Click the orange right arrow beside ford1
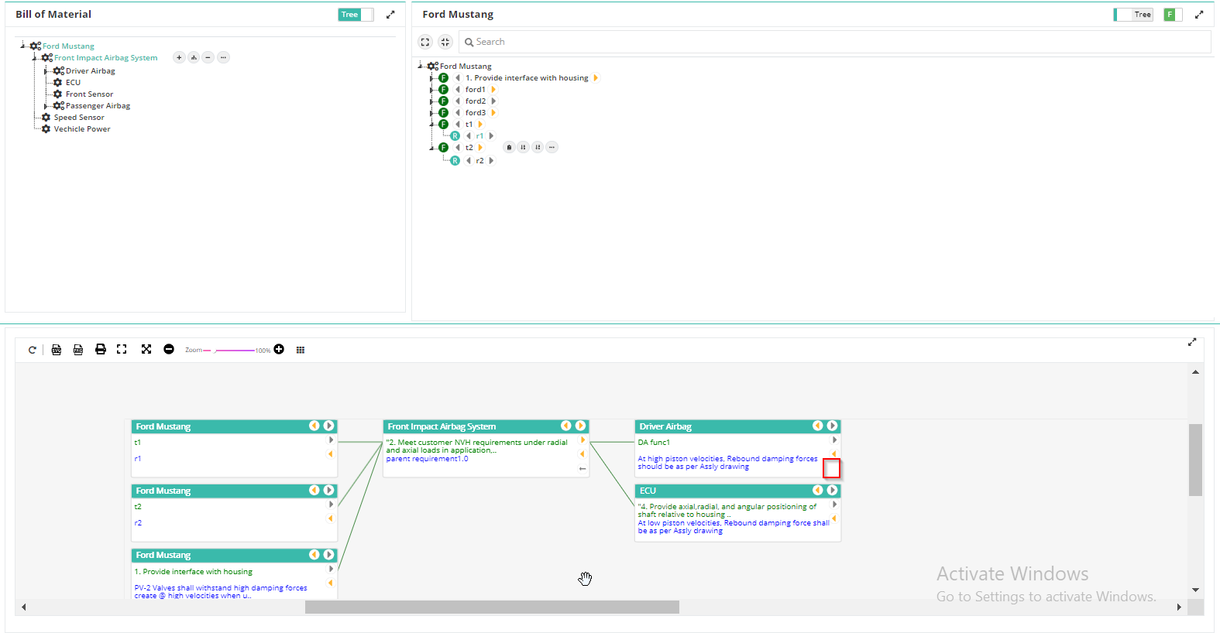Viewport: 1220px width, 633px height. point(493,90)
